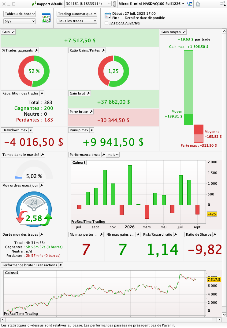Click the Gain max : +1 306,50 $ label
The height and width of the screenshot is (328, 227).
(189, 47)
